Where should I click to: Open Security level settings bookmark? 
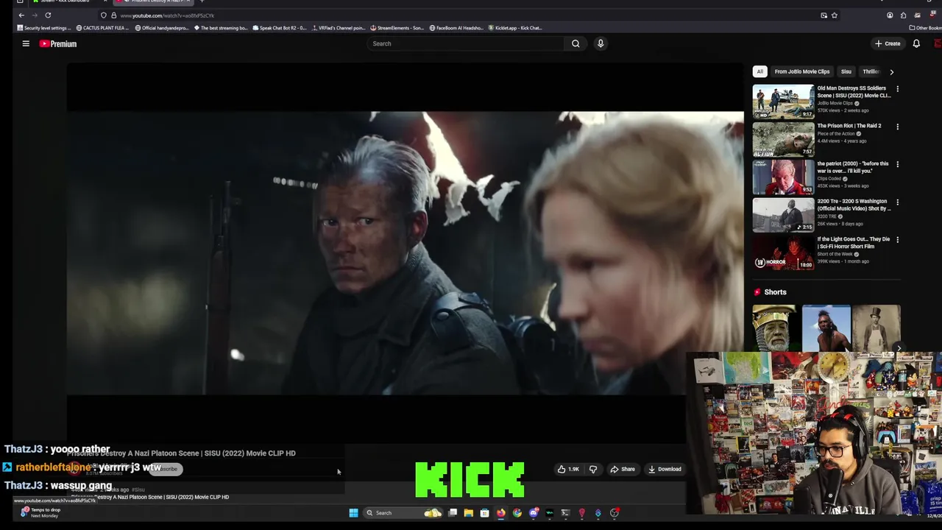tap(44, 28)
